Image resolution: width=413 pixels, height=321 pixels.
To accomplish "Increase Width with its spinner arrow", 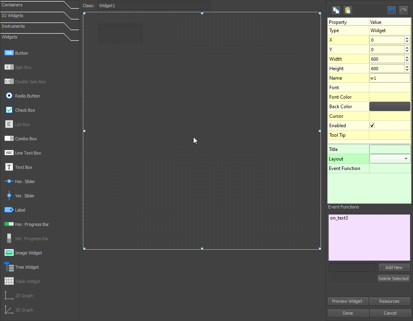I will tap(407, 57).
